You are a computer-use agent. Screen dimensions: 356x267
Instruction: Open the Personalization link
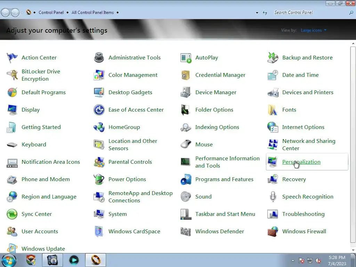(301, 162)
